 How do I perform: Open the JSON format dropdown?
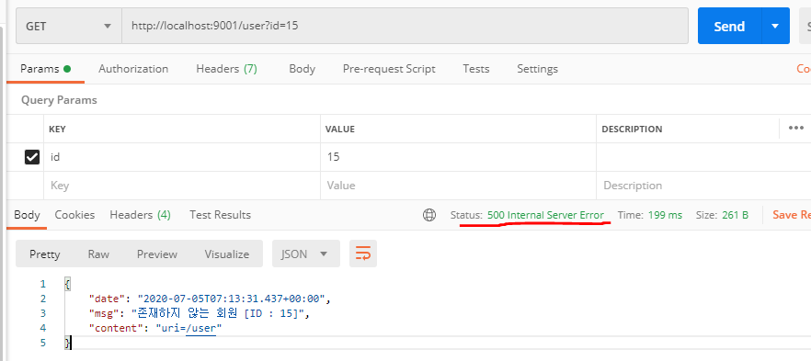click(x=305, y=254)
